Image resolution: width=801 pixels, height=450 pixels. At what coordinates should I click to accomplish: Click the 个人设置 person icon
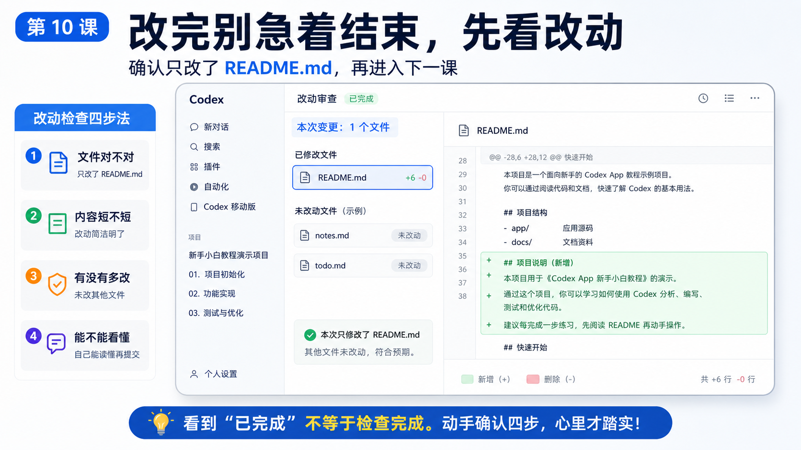pyautogui.click(x=194, y=374)
